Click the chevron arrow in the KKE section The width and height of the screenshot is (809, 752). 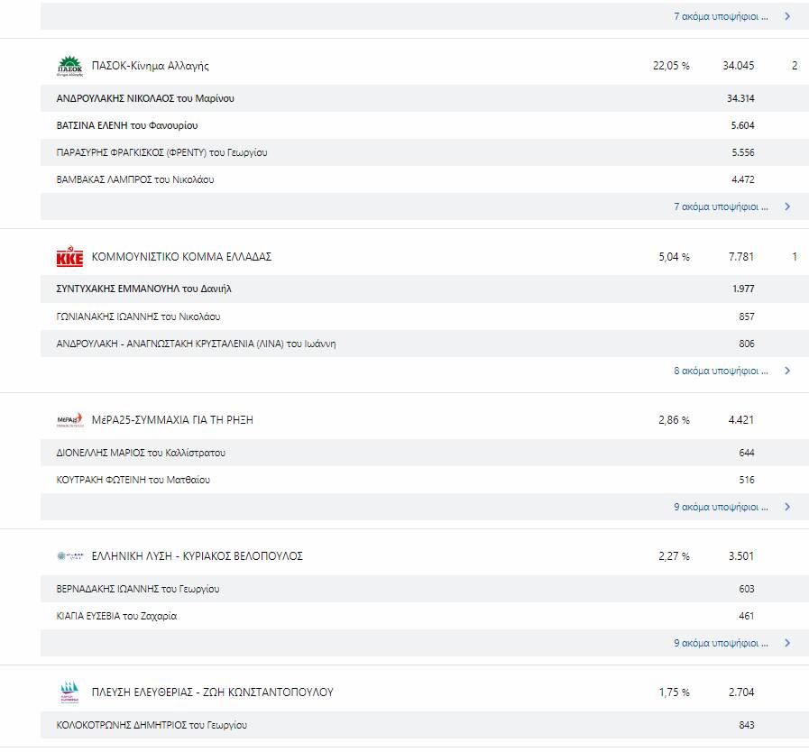pyautogui.click(x=787, y=371)
